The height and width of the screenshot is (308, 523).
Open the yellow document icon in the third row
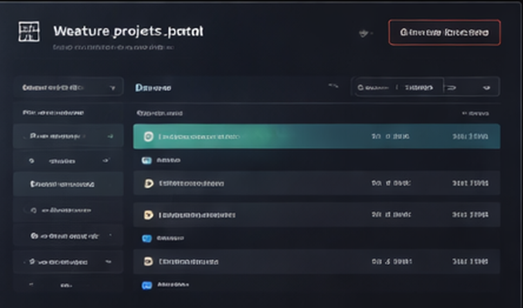pos(148,183)
